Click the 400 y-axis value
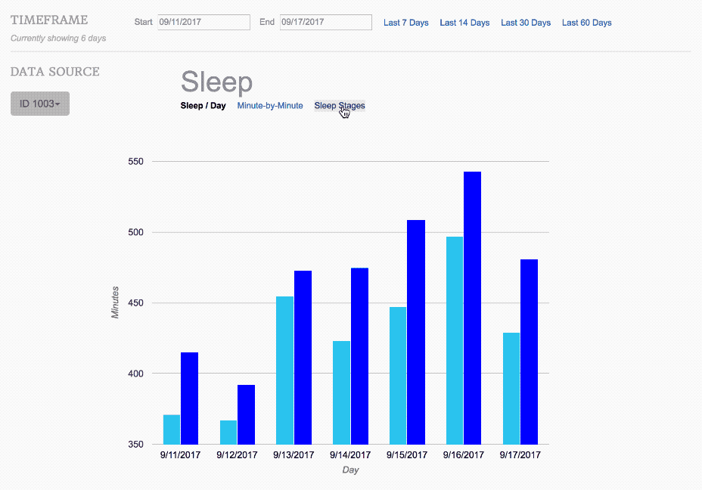The image size is (702, 490). tap(135, 374)
